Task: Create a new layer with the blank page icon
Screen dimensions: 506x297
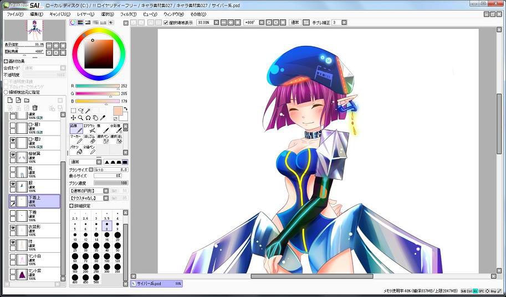Action: click(9, 100)
